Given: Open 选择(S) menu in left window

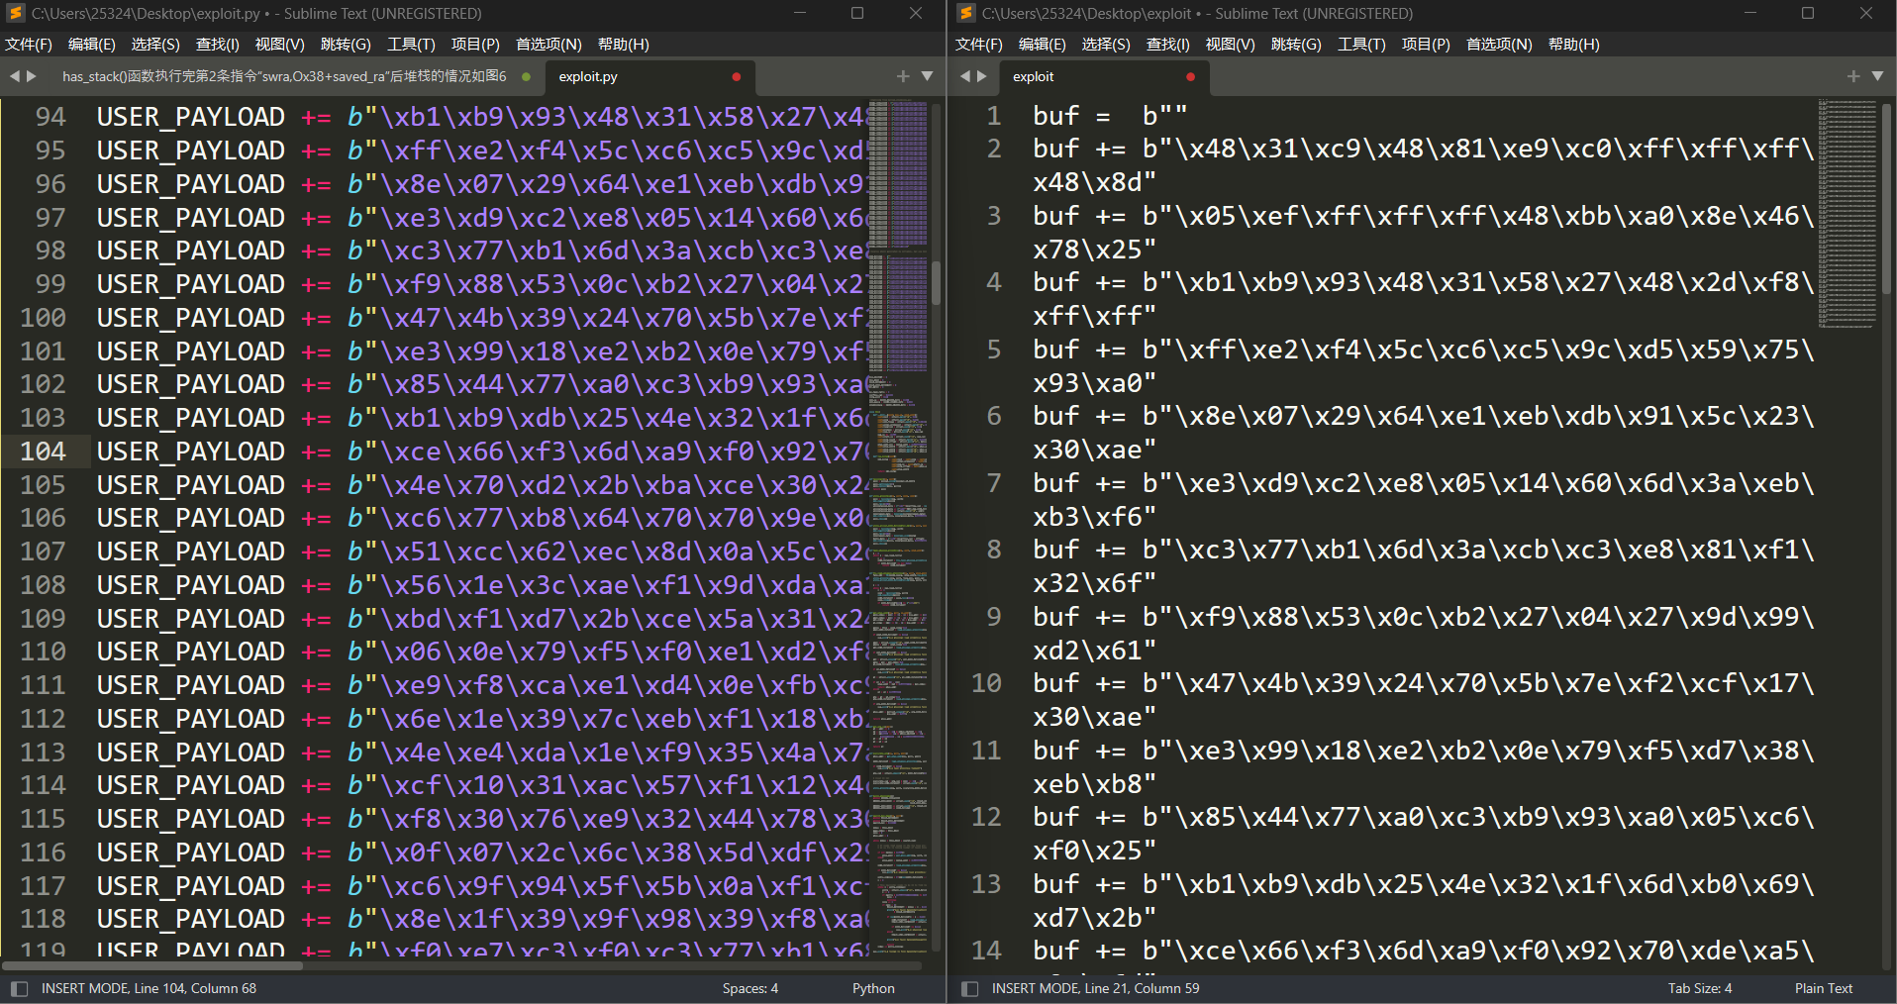Looking at the screenshot, I should coord(155,45).
